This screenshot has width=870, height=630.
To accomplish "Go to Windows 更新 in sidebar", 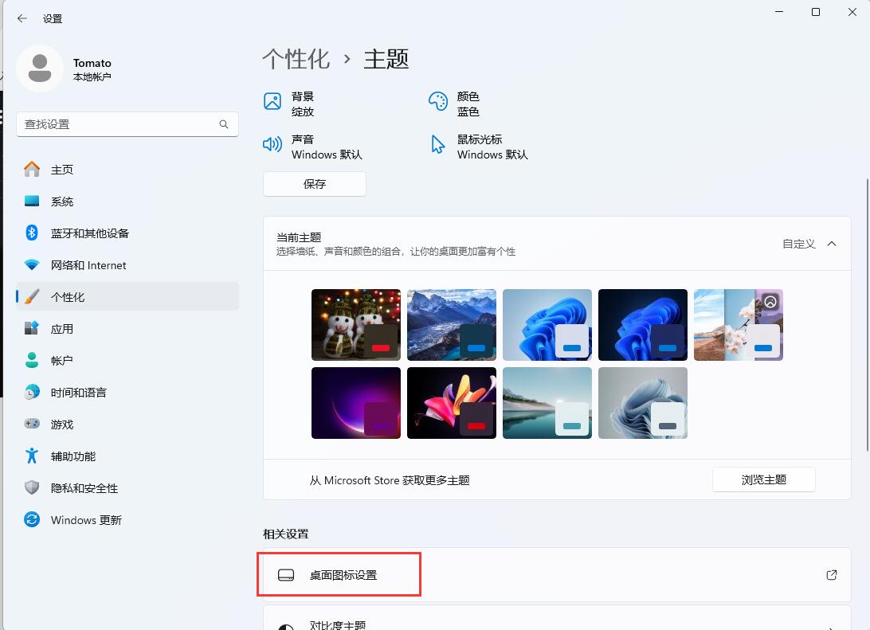I will point(86,520).
